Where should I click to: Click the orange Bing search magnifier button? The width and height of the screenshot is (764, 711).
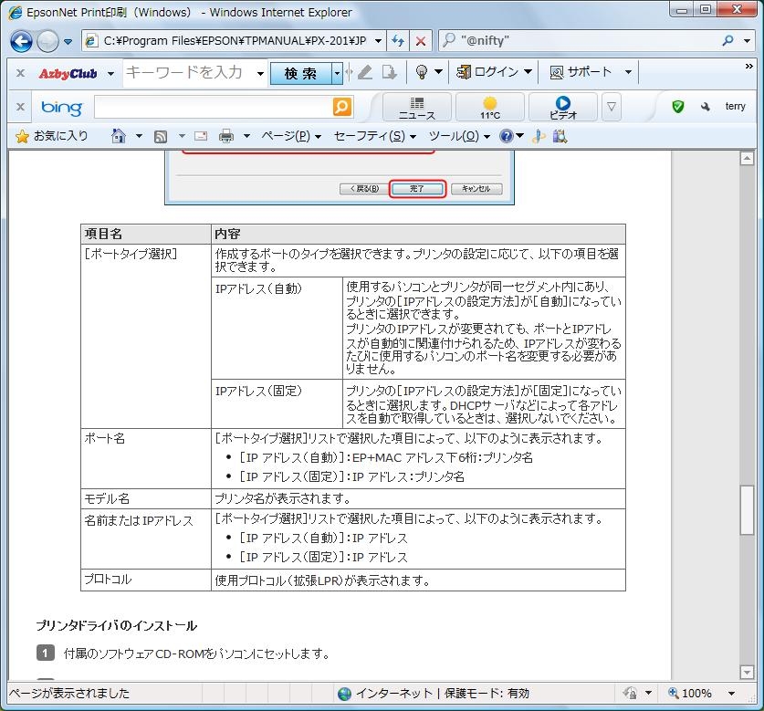pyautogui.click(x=341, y=107)
